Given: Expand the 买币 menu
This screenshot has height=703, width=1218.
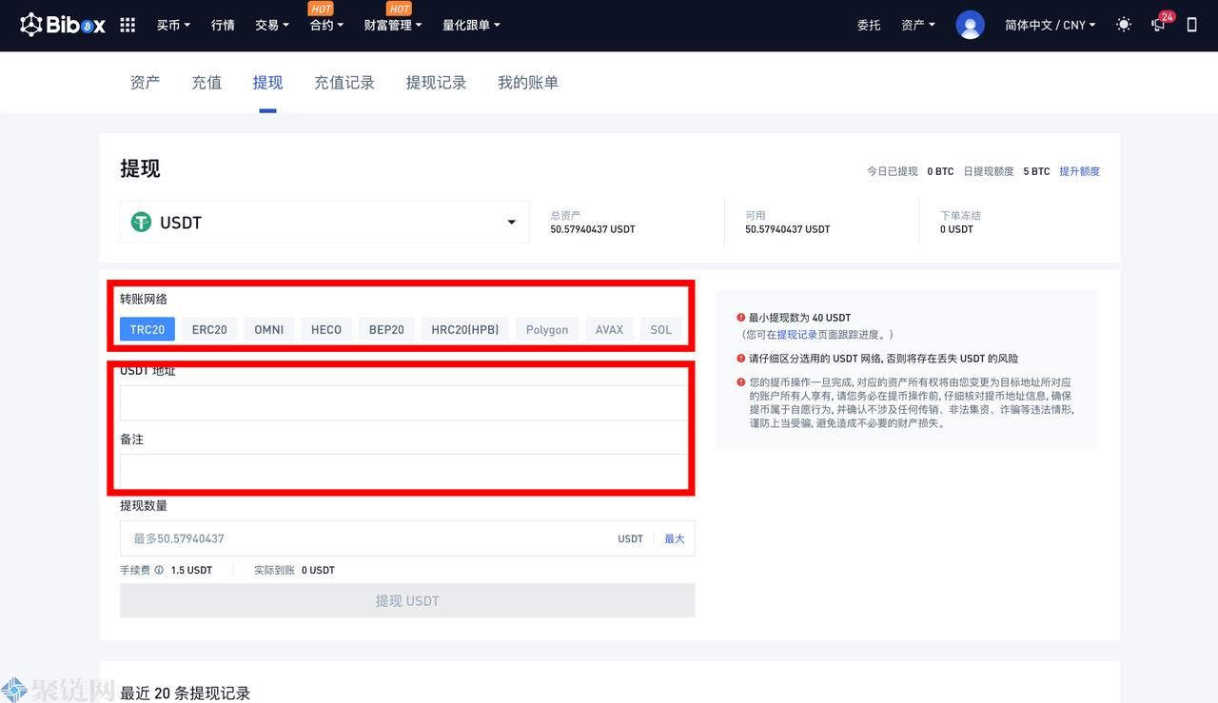Looking at the screenshot, I should tap(173, 25).
